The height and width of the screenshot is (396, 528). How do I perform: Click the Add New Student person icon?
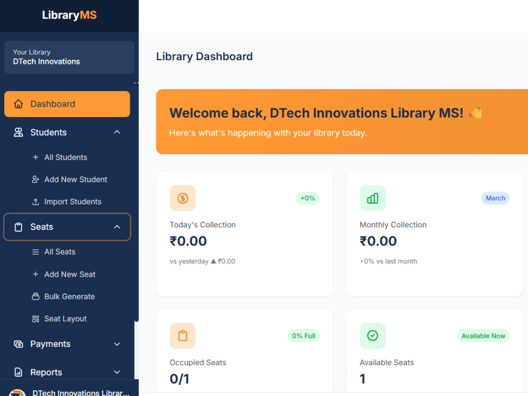(x=35, y=180)
